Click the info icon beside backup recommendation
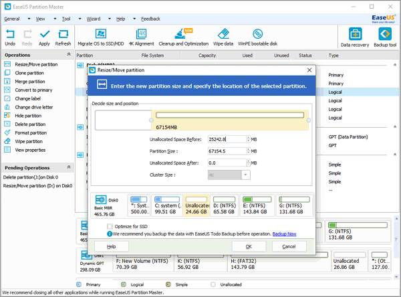This screenshot has height=297, width=401. (x=109, y=233)
